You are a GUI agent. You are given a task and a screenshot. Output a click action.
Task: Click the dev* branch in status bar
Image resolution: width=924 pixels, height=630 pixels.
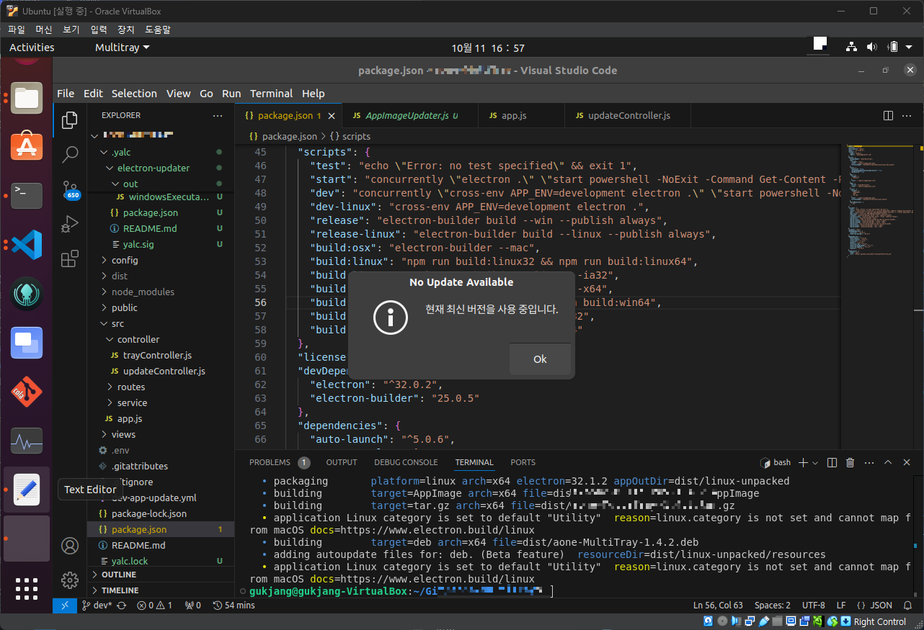pyautogui.click(x=97, y=606)
